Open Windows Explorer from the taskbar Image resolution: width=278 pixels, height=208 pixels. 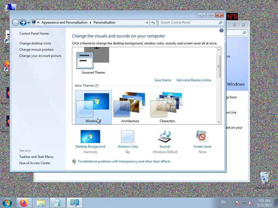click(41, 203)
